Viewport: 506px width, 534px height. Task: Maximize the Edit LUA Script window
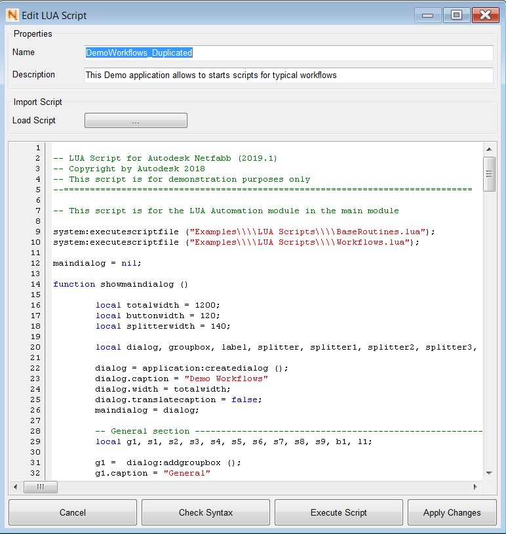point(456,15)
